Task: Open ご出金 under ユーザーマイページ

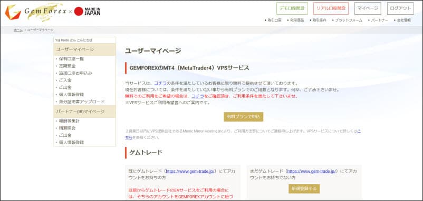Action: tap(65, 87)
